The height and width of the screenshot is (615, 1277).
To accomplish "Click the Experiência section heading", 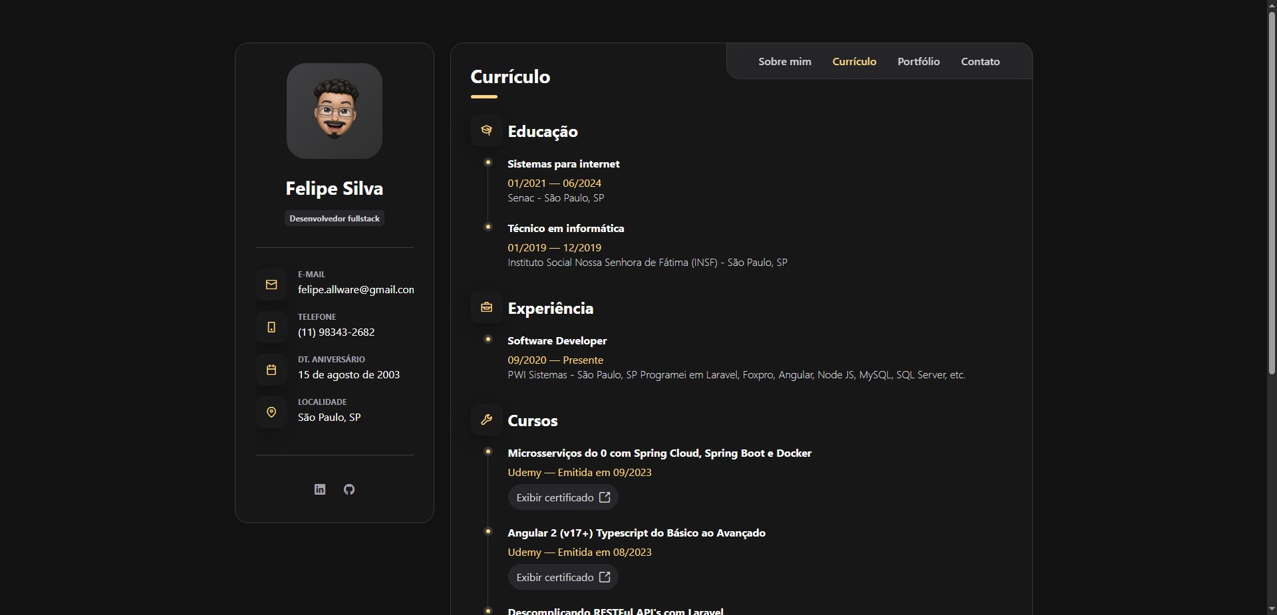I will point(551,308).
